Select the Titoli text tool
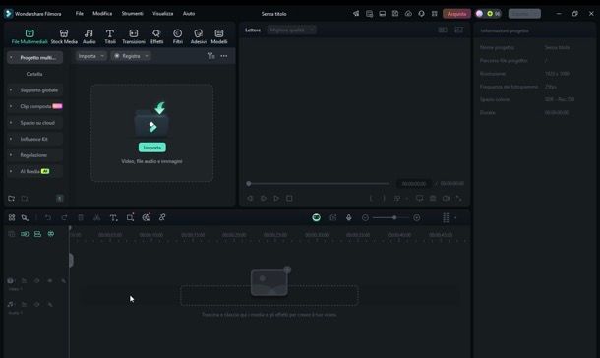This screenshot has height=358, width=600. (110, 36)
